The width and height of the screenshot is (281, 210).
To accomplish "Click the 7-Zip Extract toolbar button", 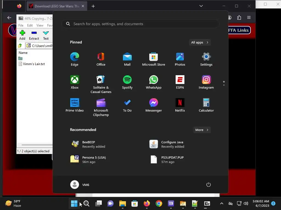I will (34, 35).
